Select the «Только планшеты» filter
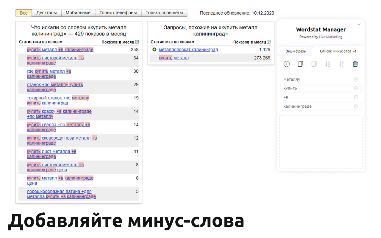 point(164,13)
